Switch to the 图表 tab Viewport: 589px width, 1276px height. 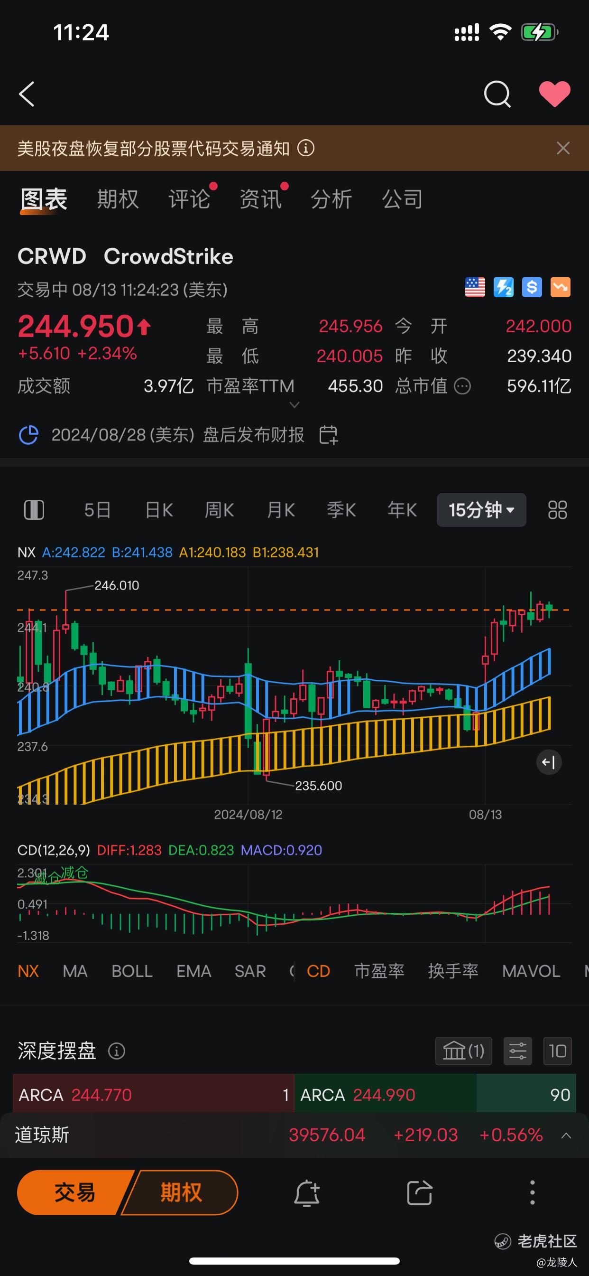pyautogui.click(x=44, y=200)
